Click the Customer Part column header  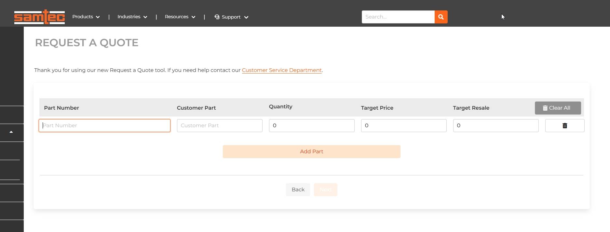pos(196,108)
